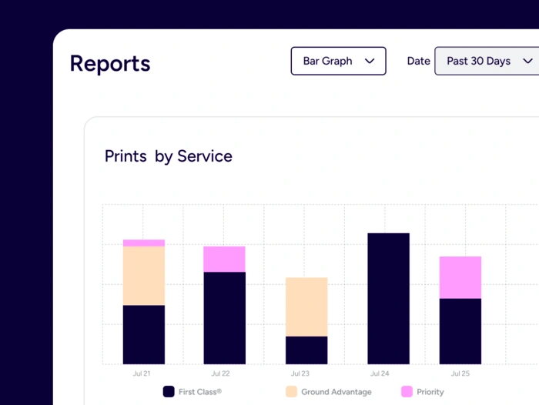This screenshot has width=539, height=405.
Task: Toggle the First Class® series legend label
Action: (200, 392)
